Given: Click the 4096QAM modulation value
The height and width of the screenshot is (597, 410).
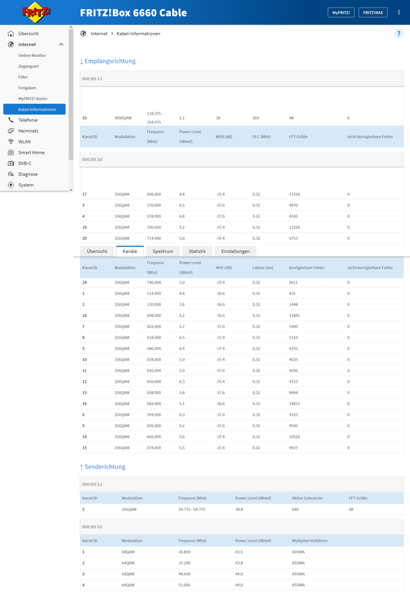Looking at the screenshot, I should [x=123, y=118].
